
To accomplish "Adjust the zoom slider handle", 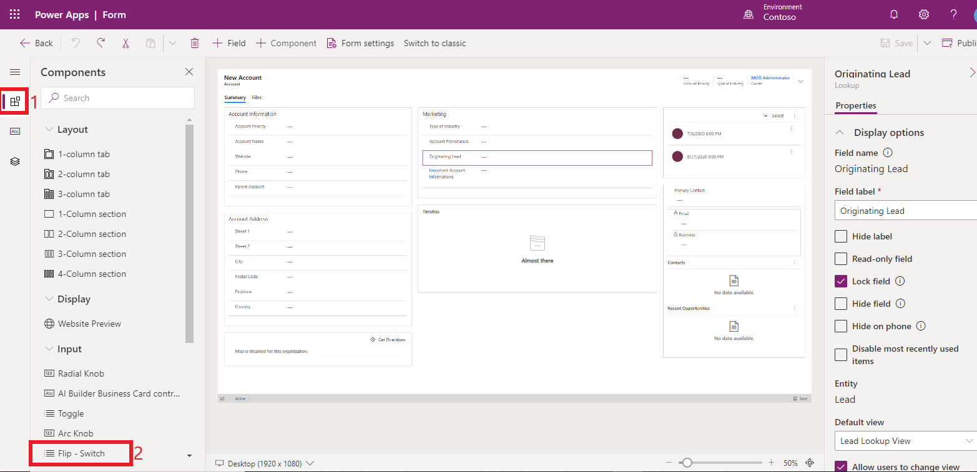I will click(687, 463).
